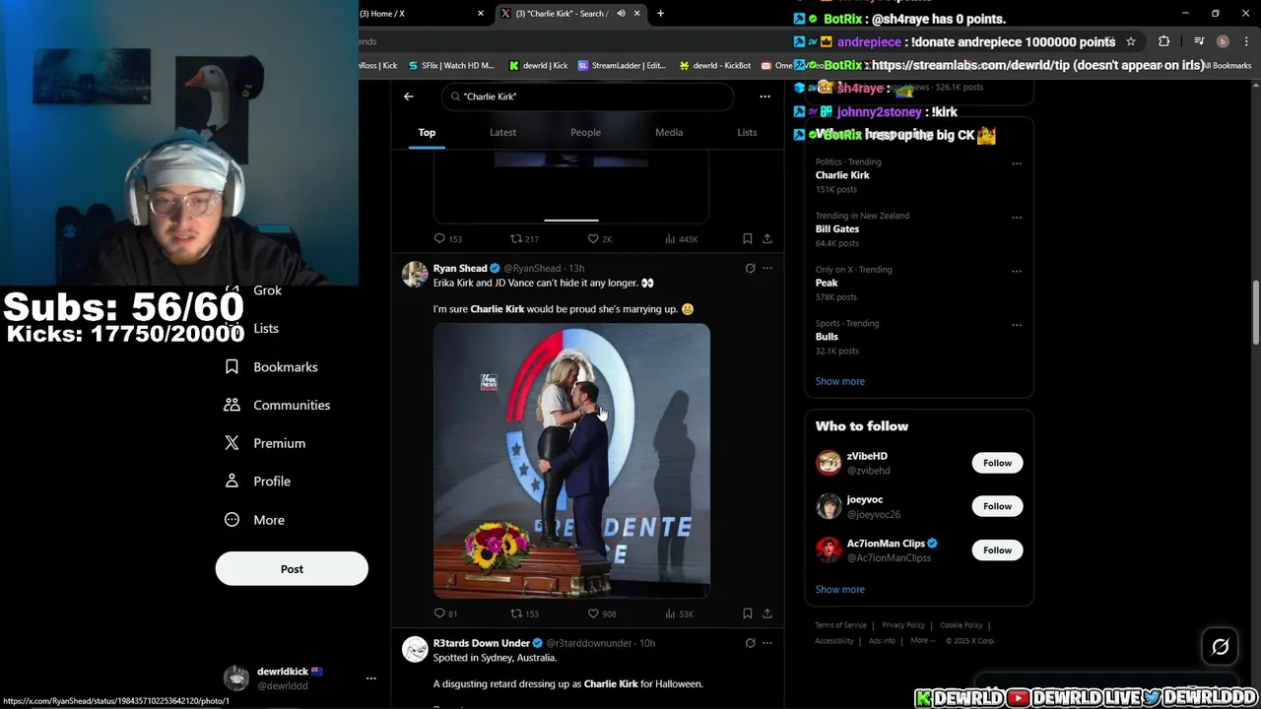
Task: Open Grok action on Ryan Shead's post
Action: (750, 268)
